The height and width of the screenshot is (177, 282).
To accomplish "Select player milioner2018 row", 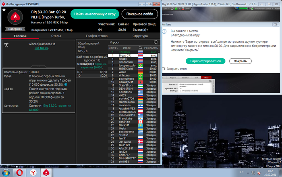I will [133, 115].
